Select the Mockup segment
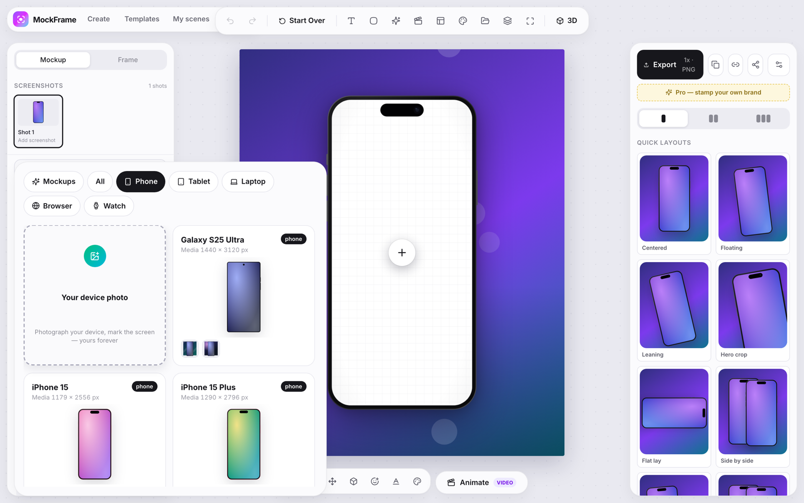Viewport: 804px width, 503px height. click(x=53, y=60)
